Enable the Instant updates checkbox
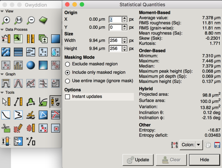Screen dimensions: 222x168 click(67, 97)
